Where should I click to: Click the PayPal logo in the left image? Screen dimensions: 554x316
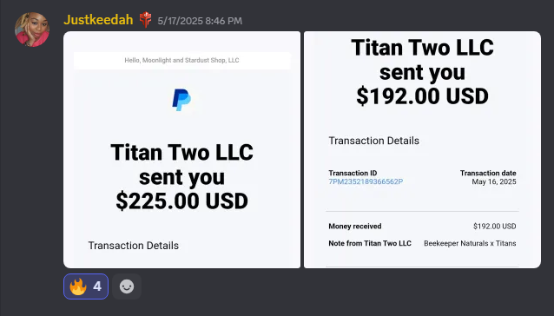181,100
